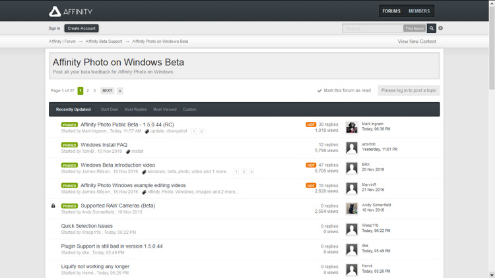
Task: Open 'Affinity Photo Public Beta - 1.5.0.44 (RC)' topic
Action: pos(127,125)
